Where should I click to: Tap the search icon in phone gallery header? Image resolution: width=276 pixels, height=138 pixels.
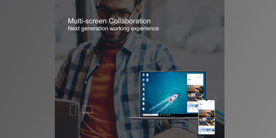point(211,102)
